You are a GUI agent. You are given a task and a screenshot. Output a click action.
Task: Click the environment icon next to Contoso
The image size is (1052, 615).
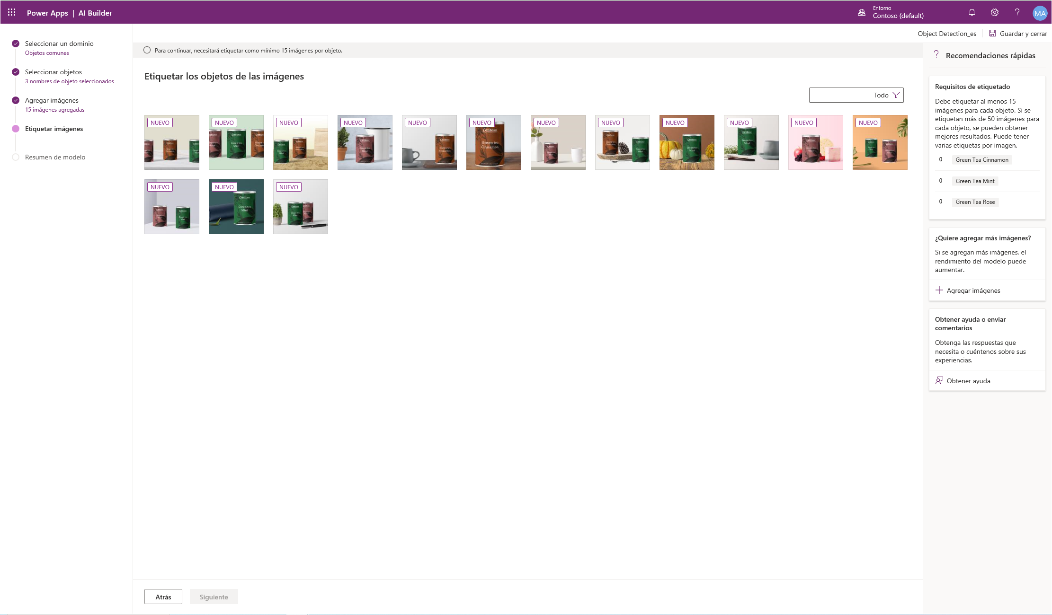(x=862, y=13)
